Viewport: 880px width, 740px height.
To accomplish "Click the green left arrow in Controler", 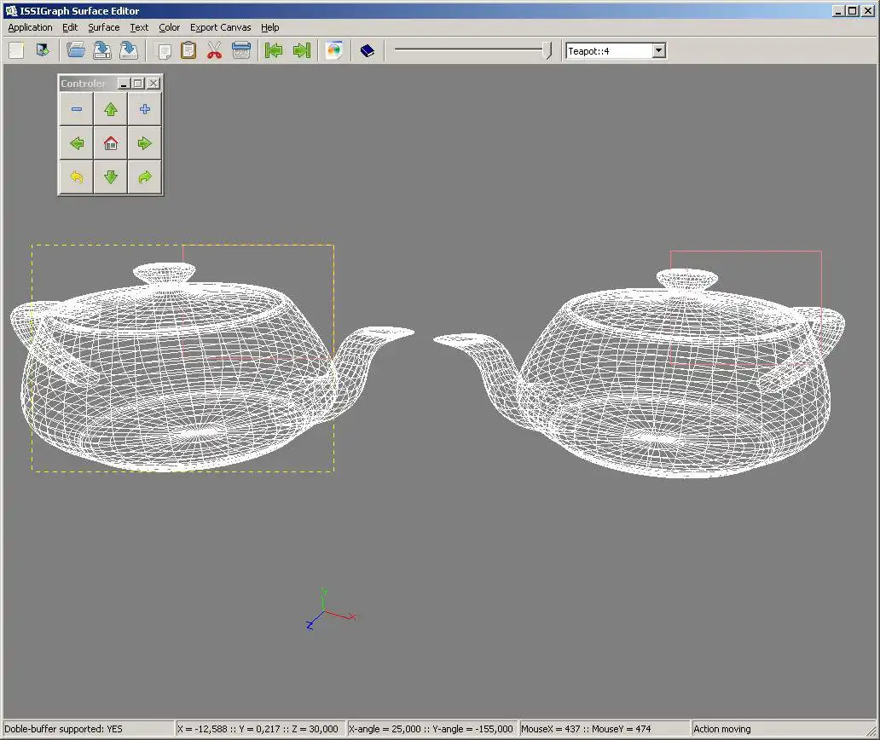I will pos(77,143).
